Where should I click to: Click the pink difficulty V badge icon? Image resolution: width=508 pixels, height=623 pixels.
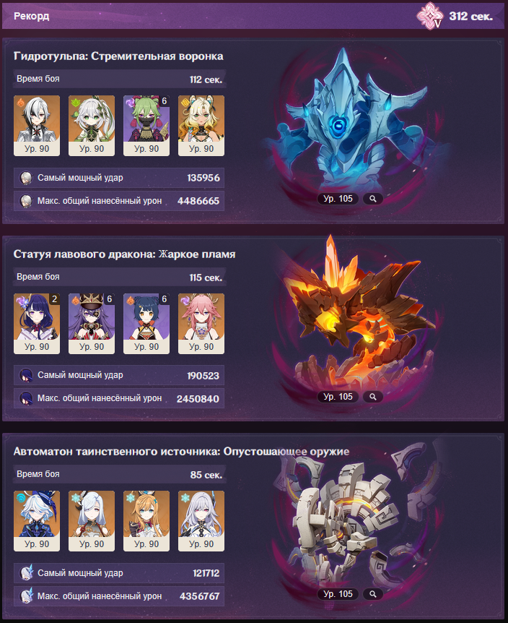point(430,16)
